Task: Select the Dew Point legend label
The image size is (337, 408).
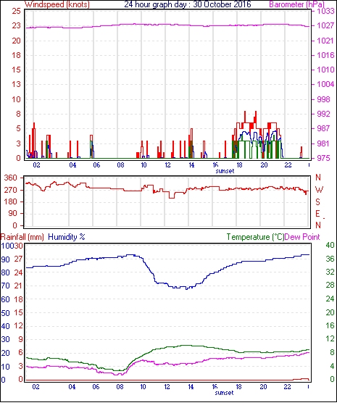Action: coord(302,237)
